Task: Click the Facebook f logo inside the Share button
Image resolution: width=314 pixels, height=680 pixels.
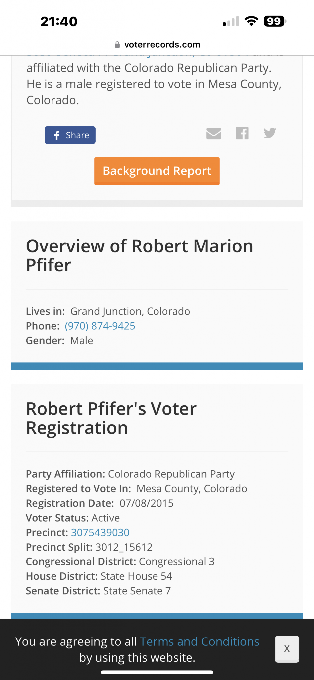Action: pos(57,135)
